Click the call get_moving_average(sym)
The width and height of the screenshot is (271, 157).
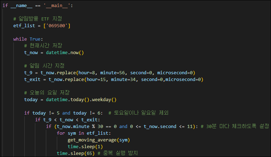coord(99,140)
